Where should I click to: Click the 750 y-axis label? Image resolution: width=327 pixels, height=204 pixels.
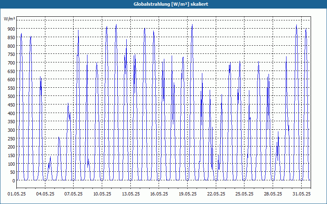11,54
